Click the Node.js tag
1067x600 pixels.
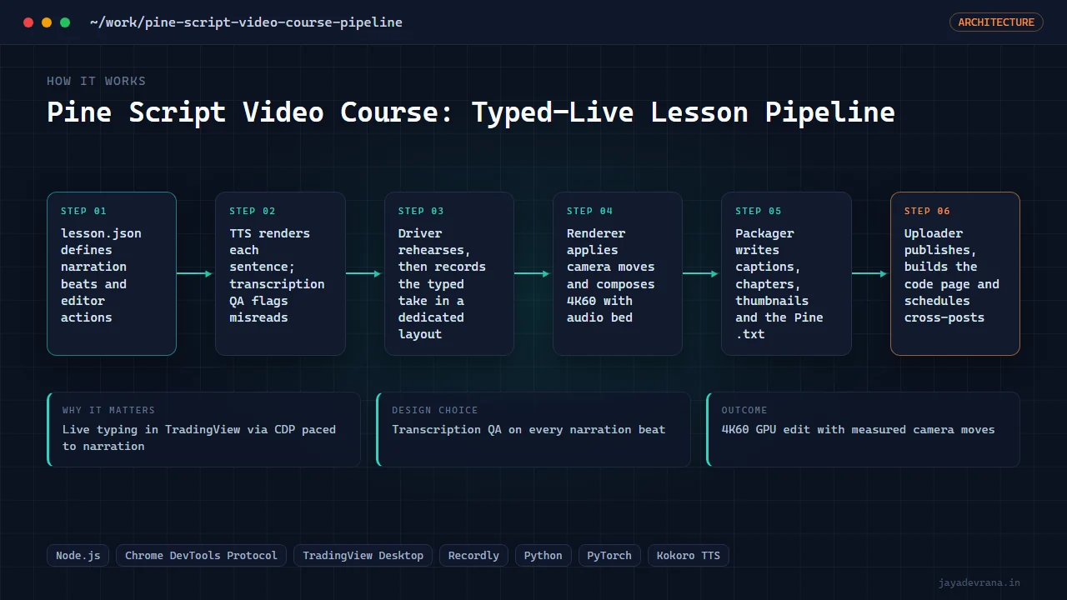(x=78, y=556)
